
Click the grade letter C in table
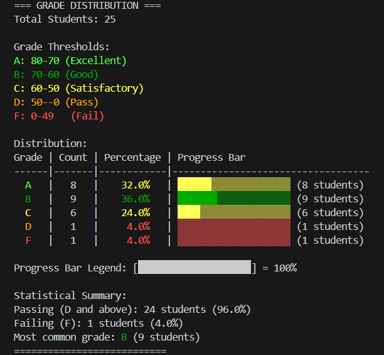click(x=28, y=213)
